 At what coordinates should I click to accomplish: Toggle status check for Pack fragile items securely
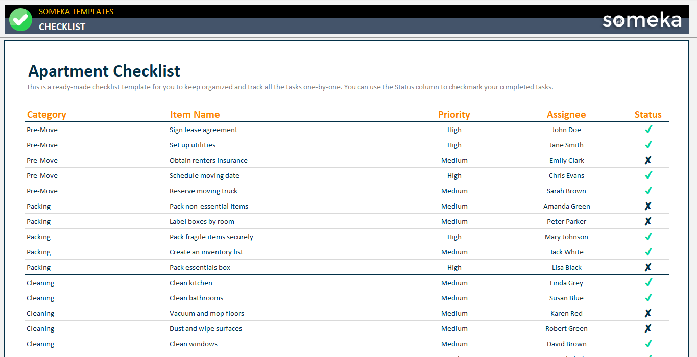pos(648,237)
